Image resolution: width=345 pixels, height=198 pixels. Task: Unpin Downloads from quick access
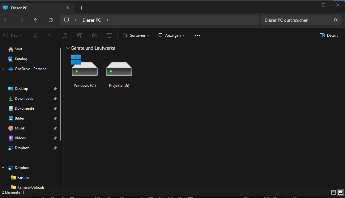point(55,99)
